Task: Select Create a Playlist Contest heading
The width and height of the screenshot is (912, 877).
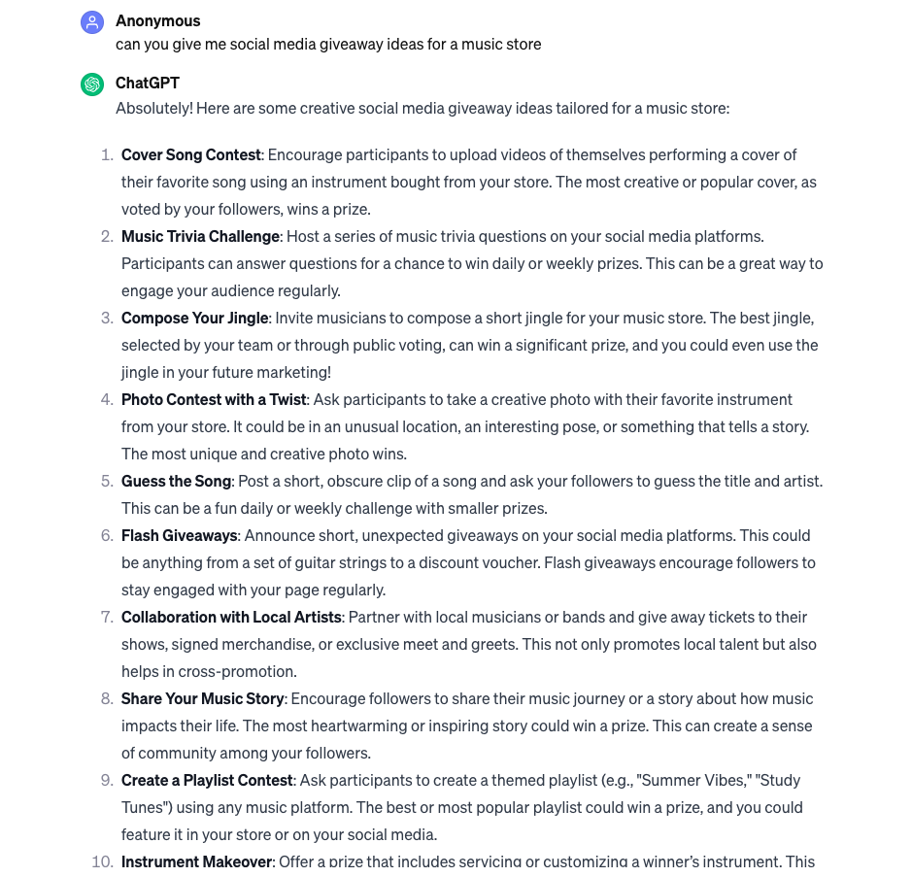Action: pos(207,780)
